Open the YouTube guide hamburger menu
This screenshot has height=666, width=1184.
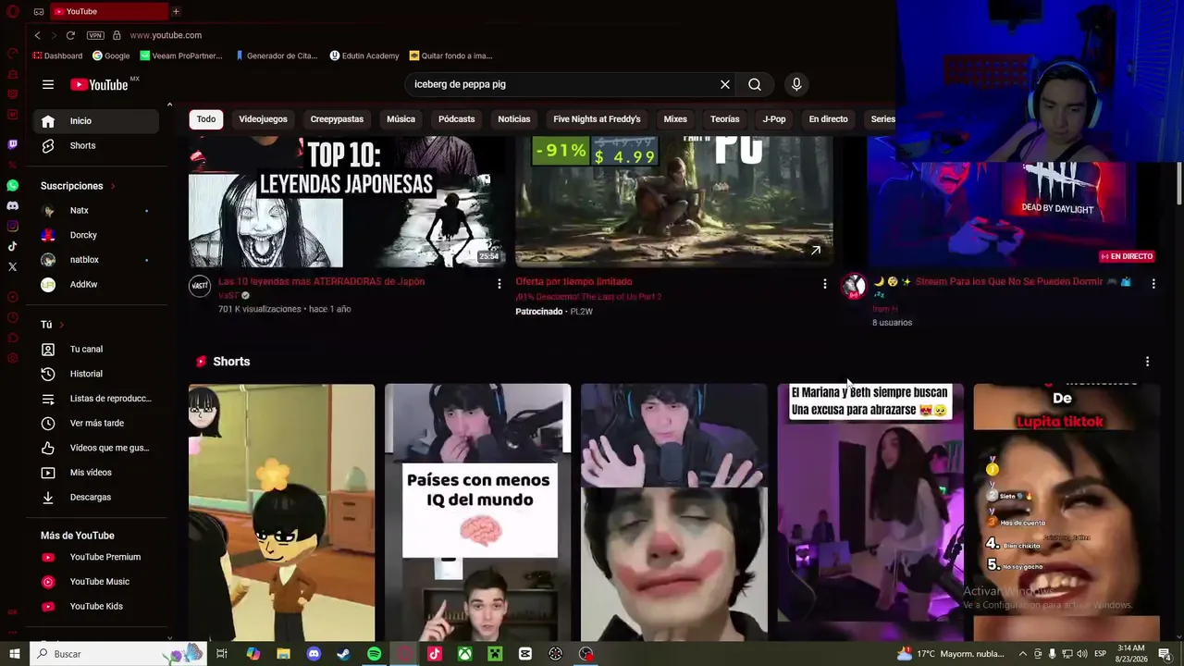click(48, 84)
